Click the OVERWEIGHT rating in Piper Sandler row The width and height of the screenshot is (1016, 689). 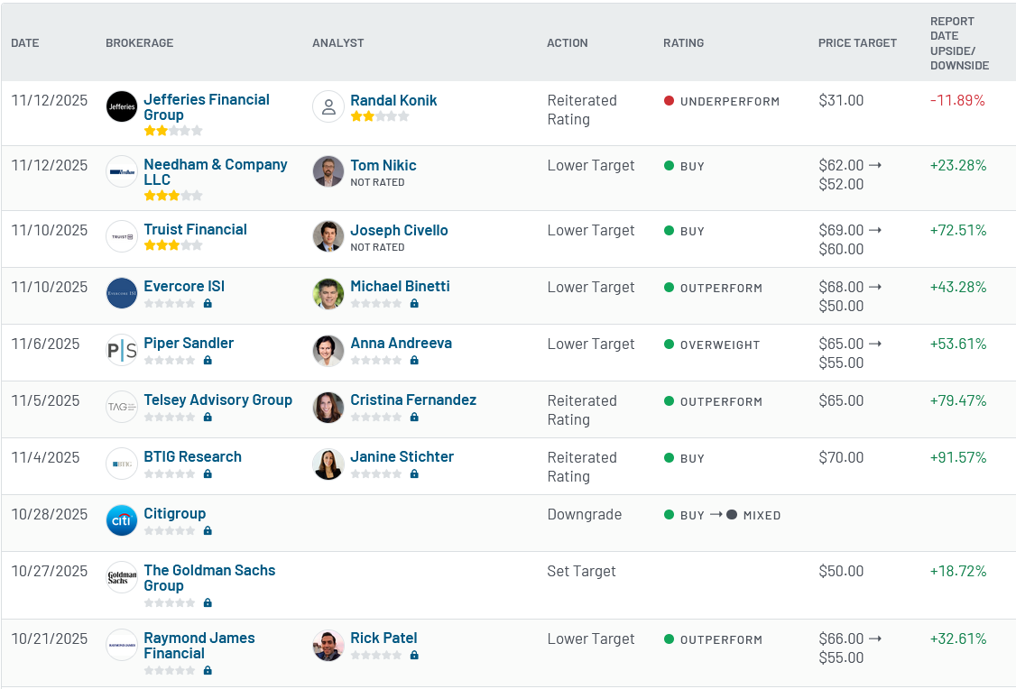click(x=712, y=344)
